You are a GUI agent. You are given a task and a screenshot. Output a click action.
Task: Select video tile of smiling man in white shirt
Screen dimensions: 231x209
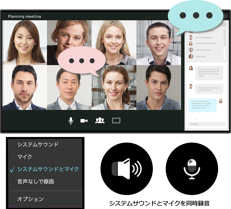point(159,43)
